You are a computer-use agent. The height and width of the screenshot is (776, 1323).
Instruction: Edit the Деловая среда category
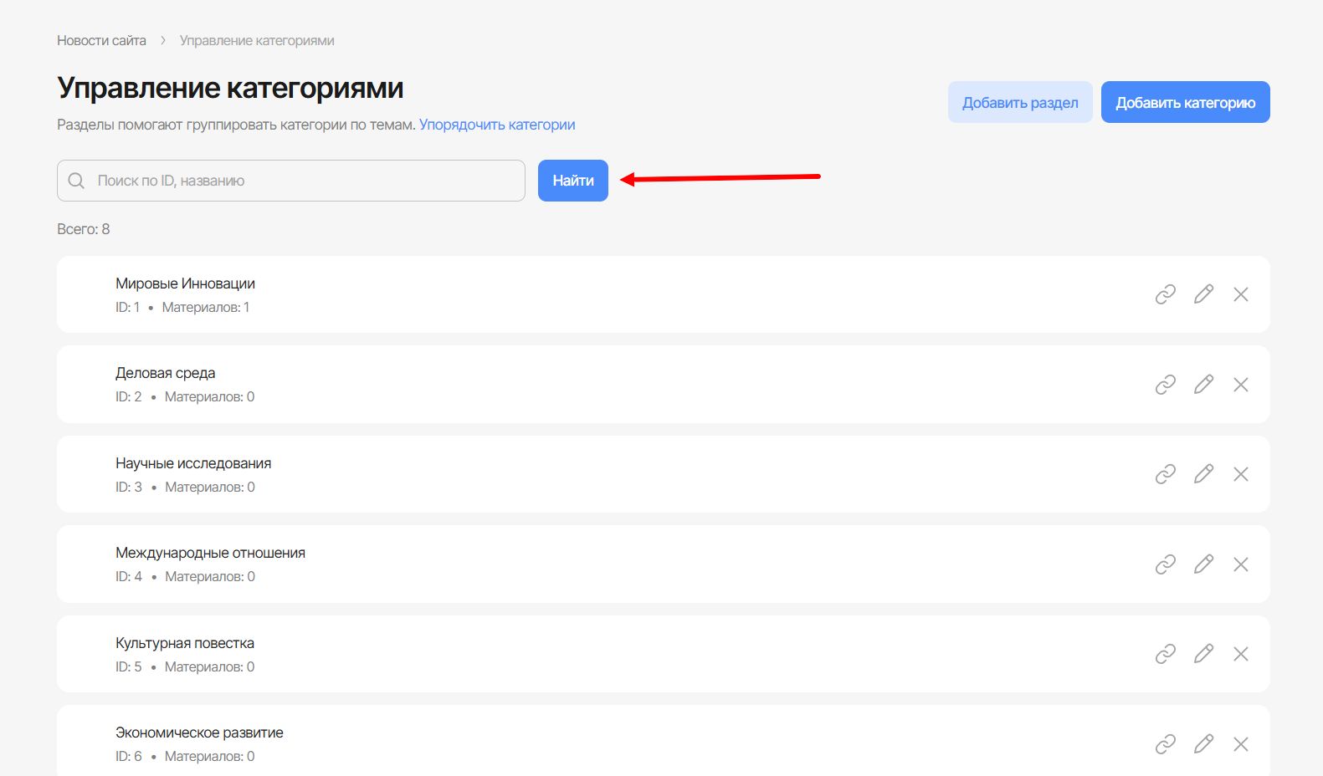[x=1203, y=385]
